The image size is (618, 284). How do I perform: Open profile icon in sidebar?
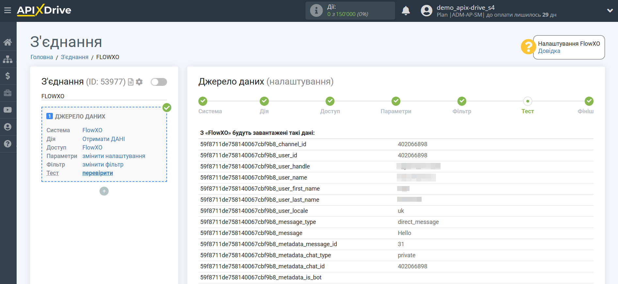click(8, 127)
